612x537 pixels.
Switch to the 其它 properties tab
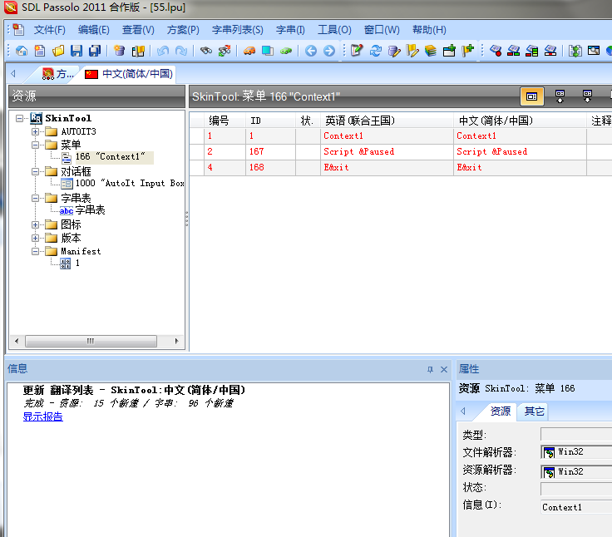[534, 411]
